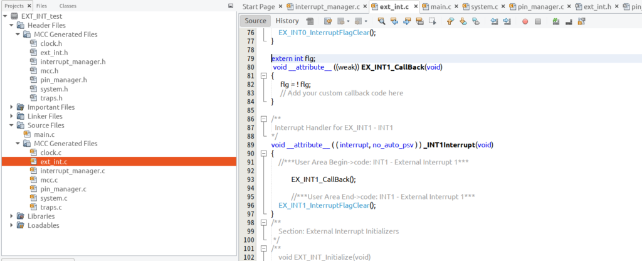Toggle Bookmark icon in editor toolbar
The width and height of the screenshot is (642, 261).
click(x=475, y=21)
